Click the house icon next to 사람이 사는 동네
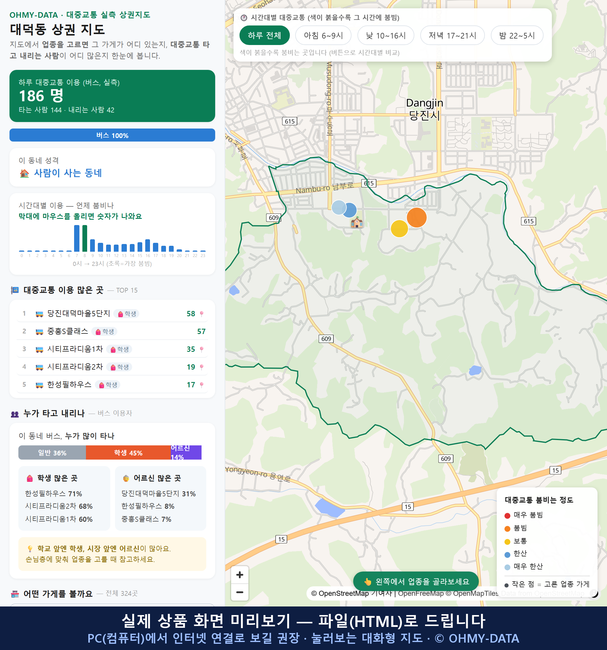This screenshot has width=607, height=650. (25, 173)
